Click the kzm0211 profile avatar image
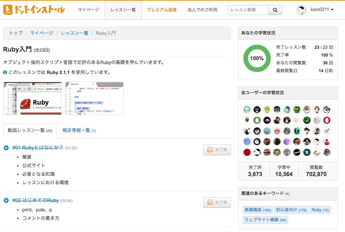345x232 pixels. 302,10
